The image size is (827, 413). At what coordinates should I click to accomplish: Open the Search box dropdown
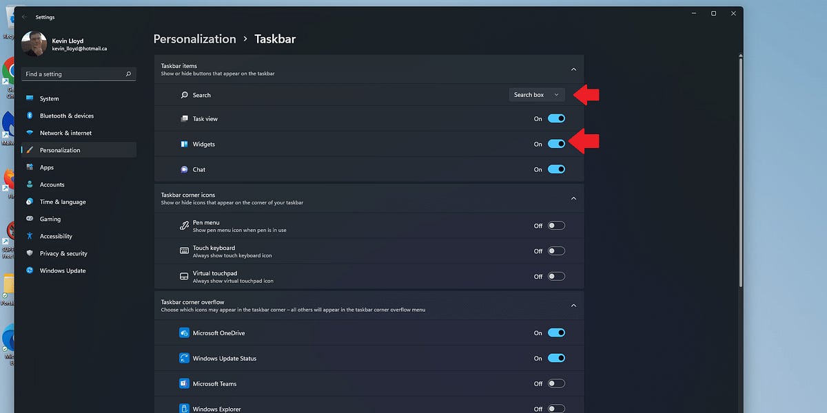(537, 94)
